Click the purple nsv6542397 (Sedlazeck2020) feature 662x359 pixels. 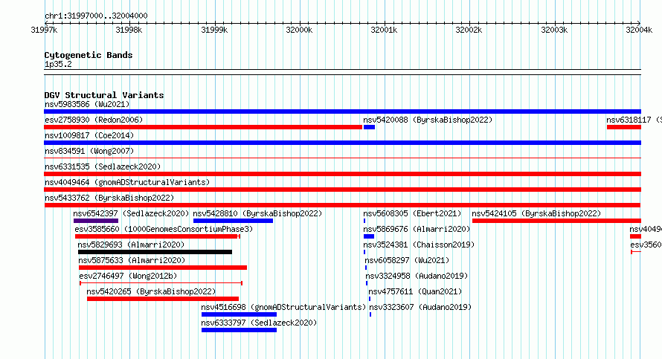[96, 221]
